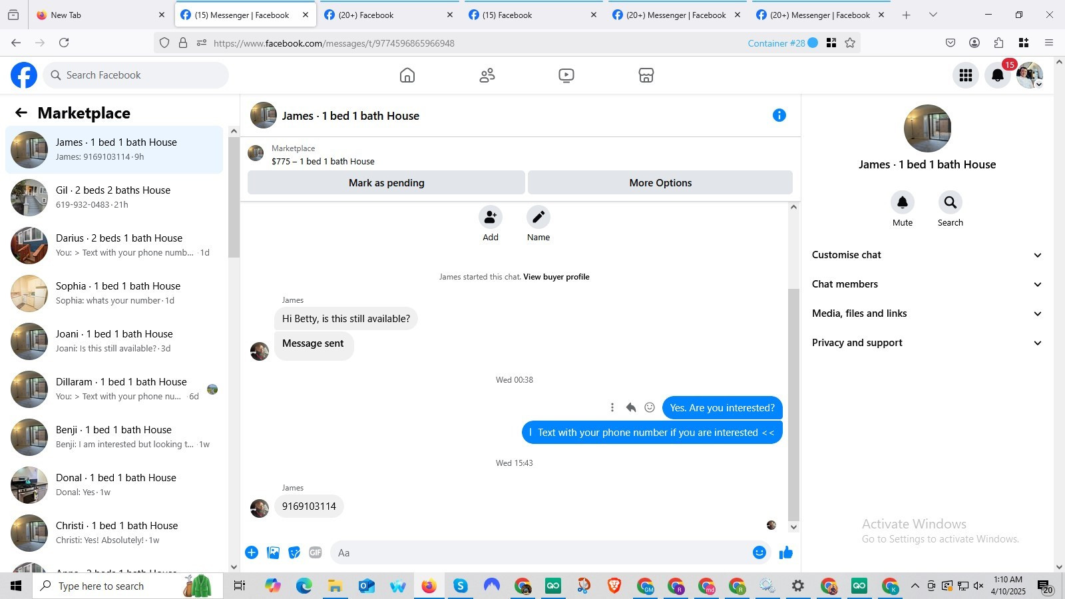Open Donal 1 bed 1 bath House chat

point(114,485)
